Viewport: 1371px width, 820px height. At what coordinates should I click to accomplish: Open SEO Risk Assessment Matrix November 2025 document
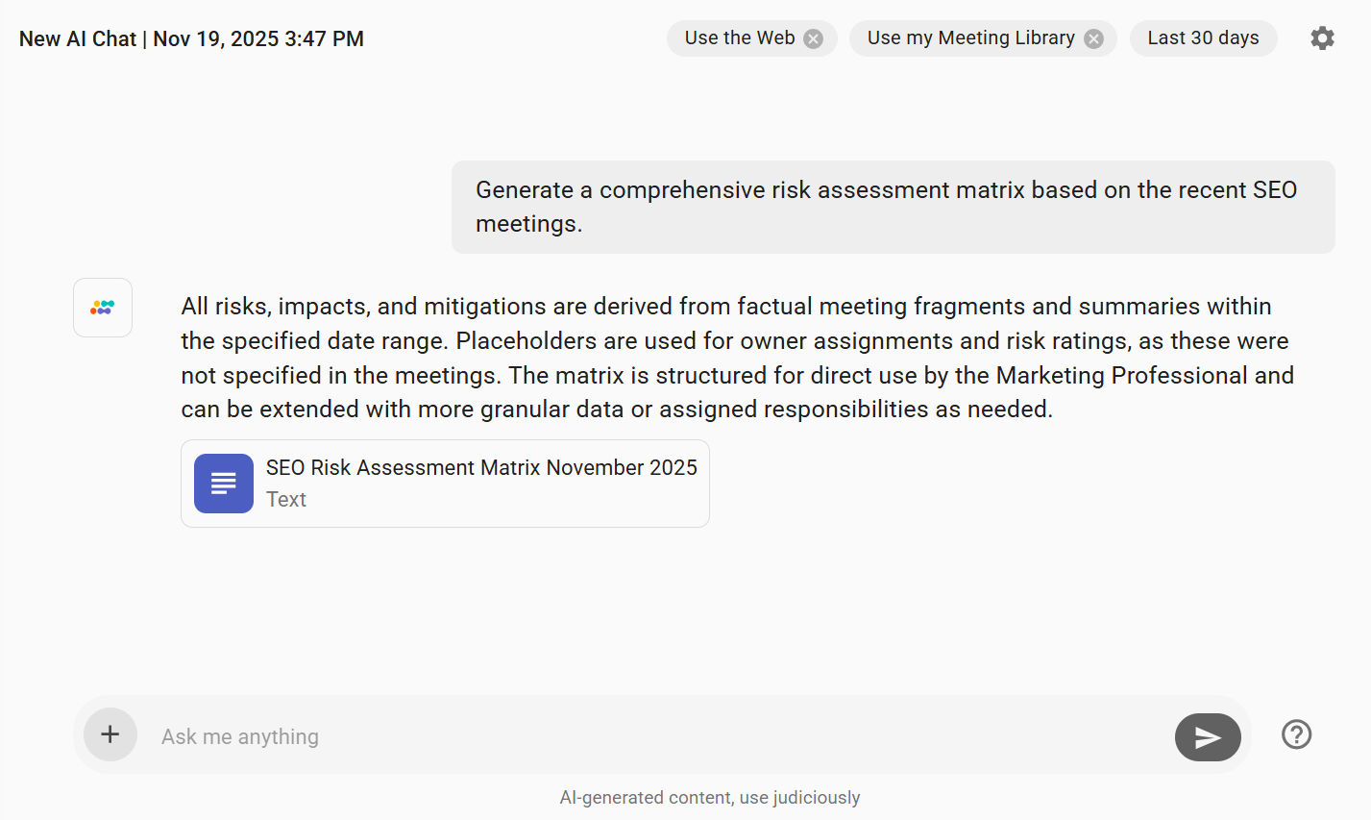(481, 468)
